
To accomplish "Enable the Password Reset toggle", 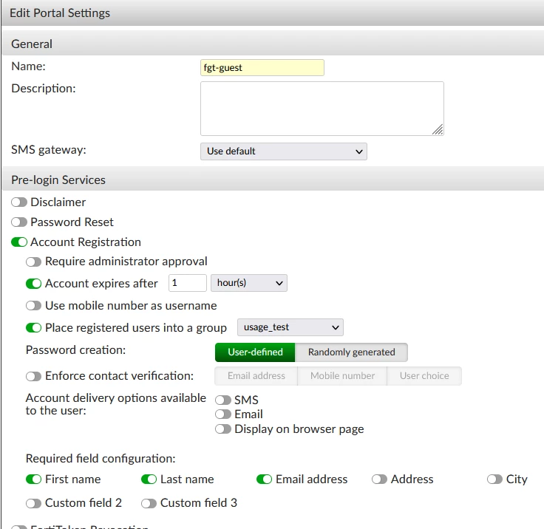I will (x=19, y=222).
